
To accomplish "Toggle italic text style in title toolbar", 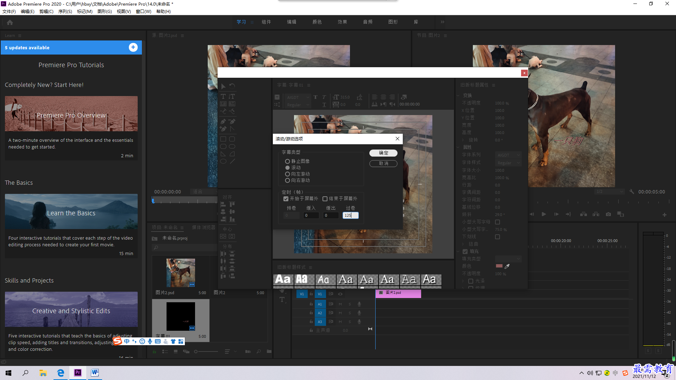I will [324, 97].
